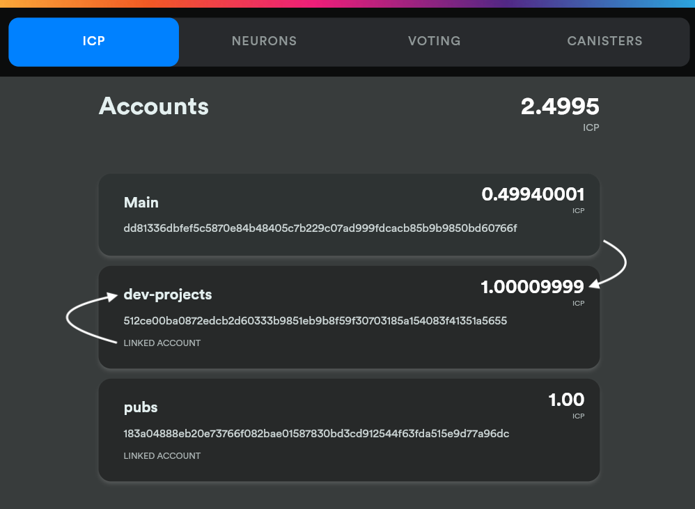The height and width of the screenshot is (509, 695).
Task: Go to the CANISTERS tab
Action: [x=604, y=41]
